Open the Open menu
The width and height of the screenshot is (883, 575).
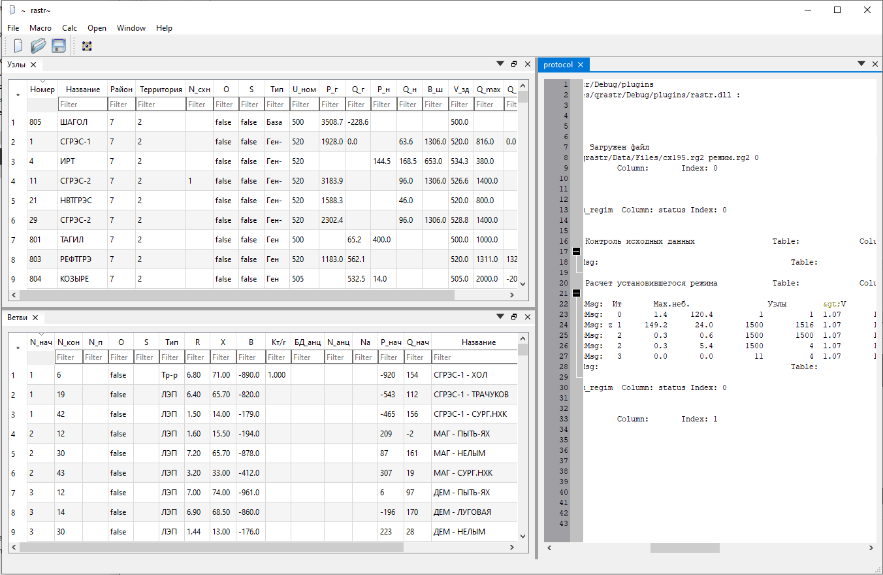click(97, 28)
